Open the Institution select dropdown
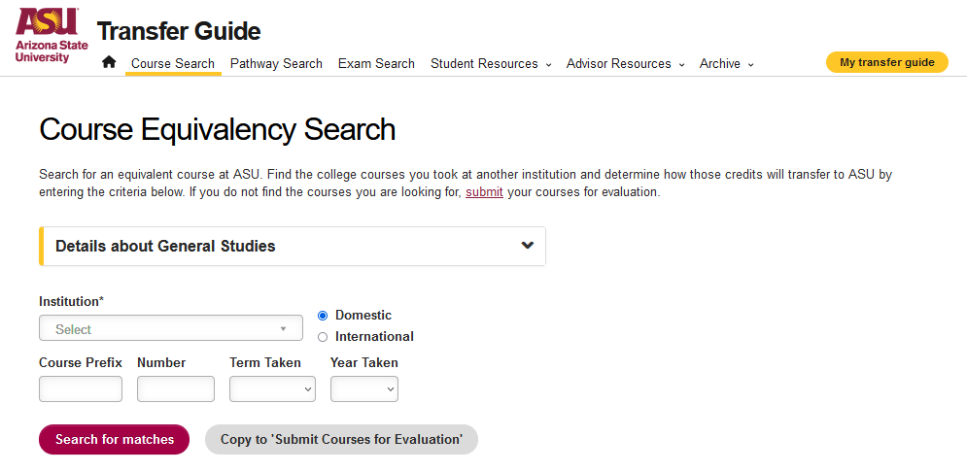Image resolution: width=967 pixels, height=472 pixels. (x=171, y=328)
